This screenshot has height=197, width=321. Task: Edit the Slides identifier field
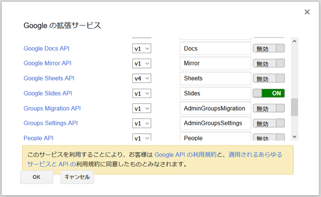tap(215, 93)
